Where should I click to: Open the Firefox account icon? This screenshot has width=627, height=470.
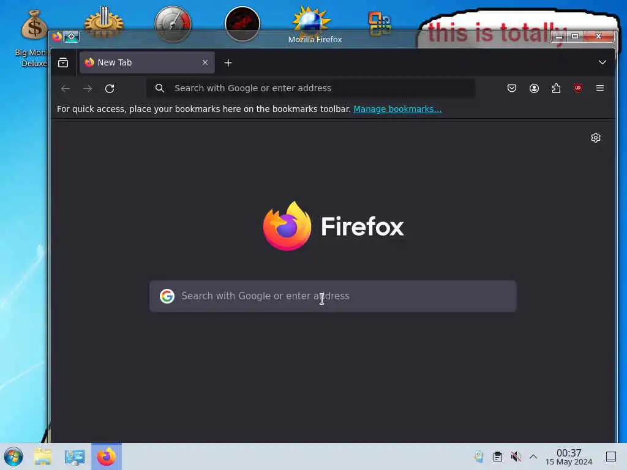pos(534,88)
